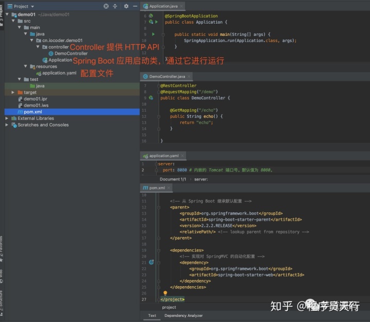Expand Scratches and Consoles node
The width and height of the screenshot is (370, 322).
7,125
